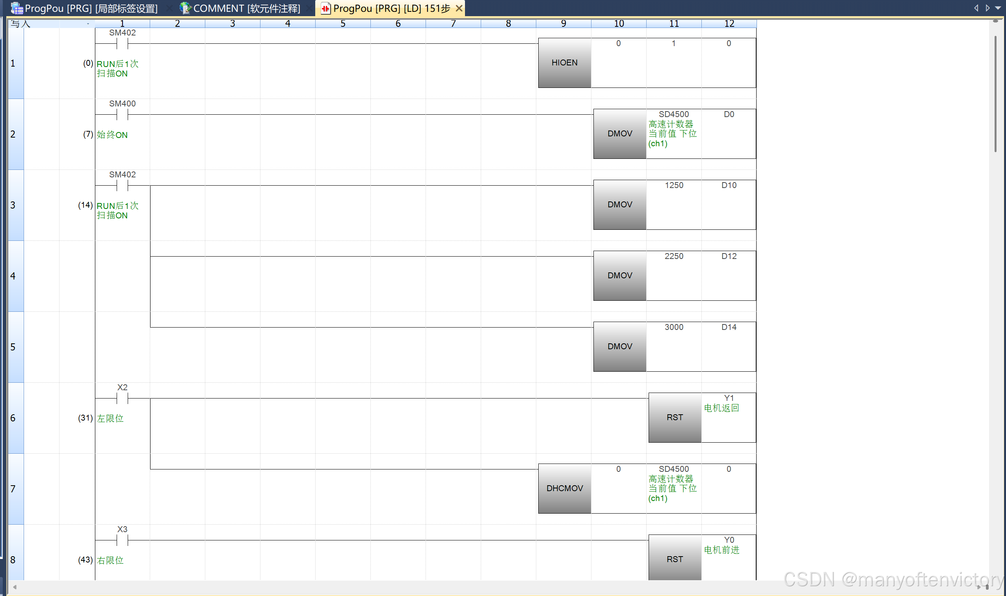Select the DMOV block with SD4500 operand
Viewport: 1006px width, 596px height.
click(619, 133)
